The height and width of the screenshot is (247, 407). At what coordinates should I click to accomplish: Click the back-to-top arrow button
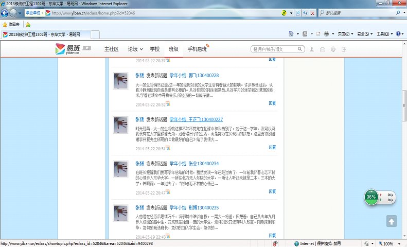click(392, 221)
